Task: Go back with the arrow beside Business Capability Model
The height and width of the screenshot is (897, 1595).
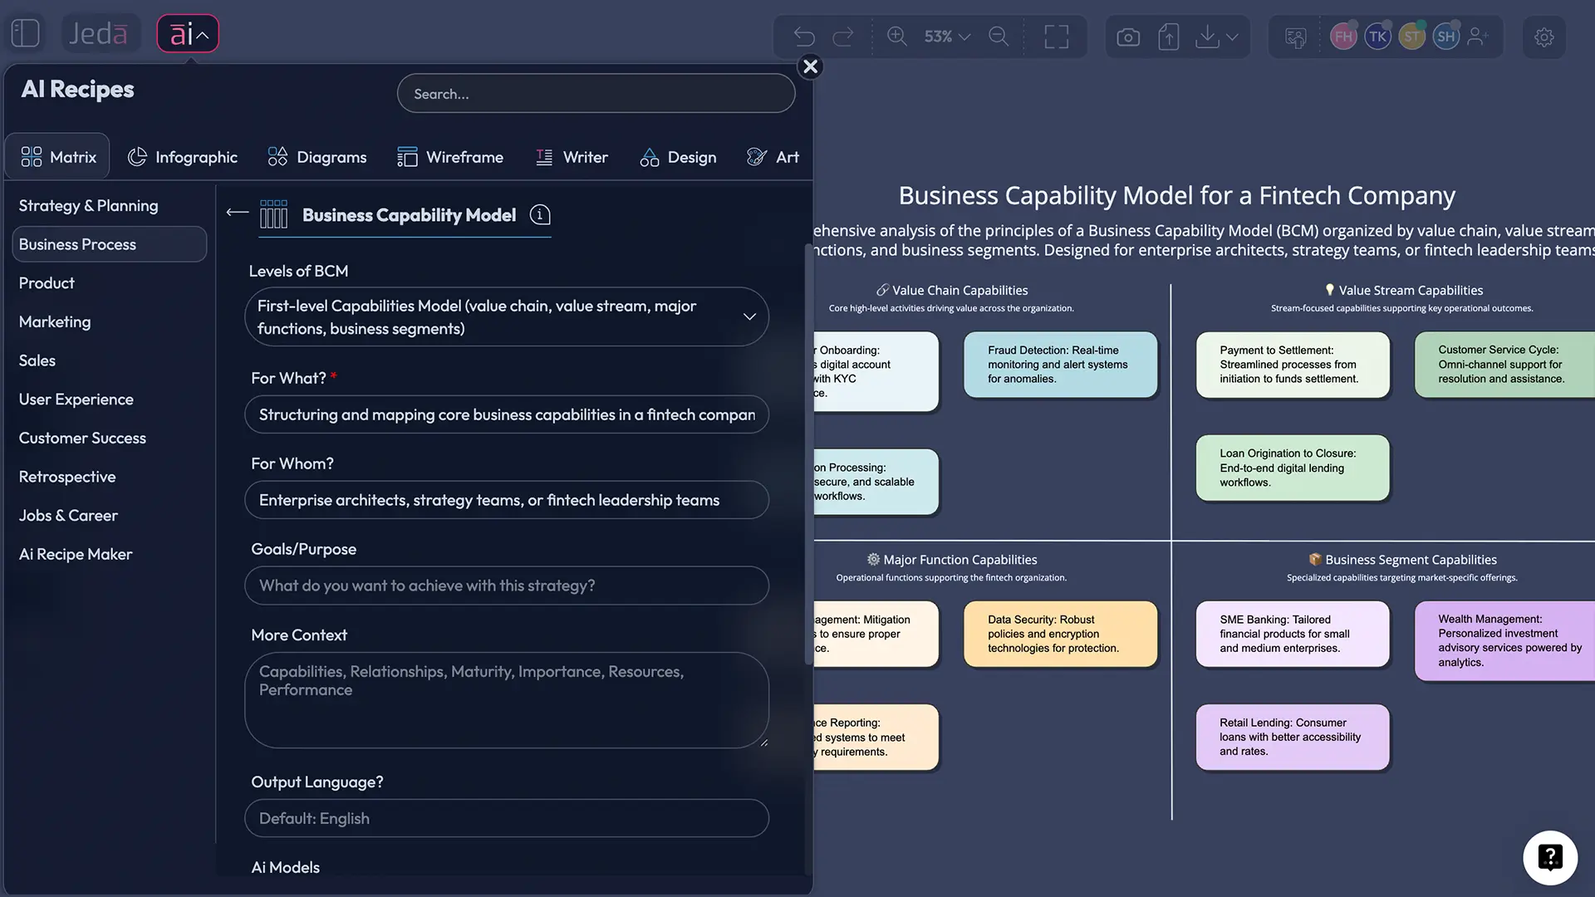Action: click(236, 213)
